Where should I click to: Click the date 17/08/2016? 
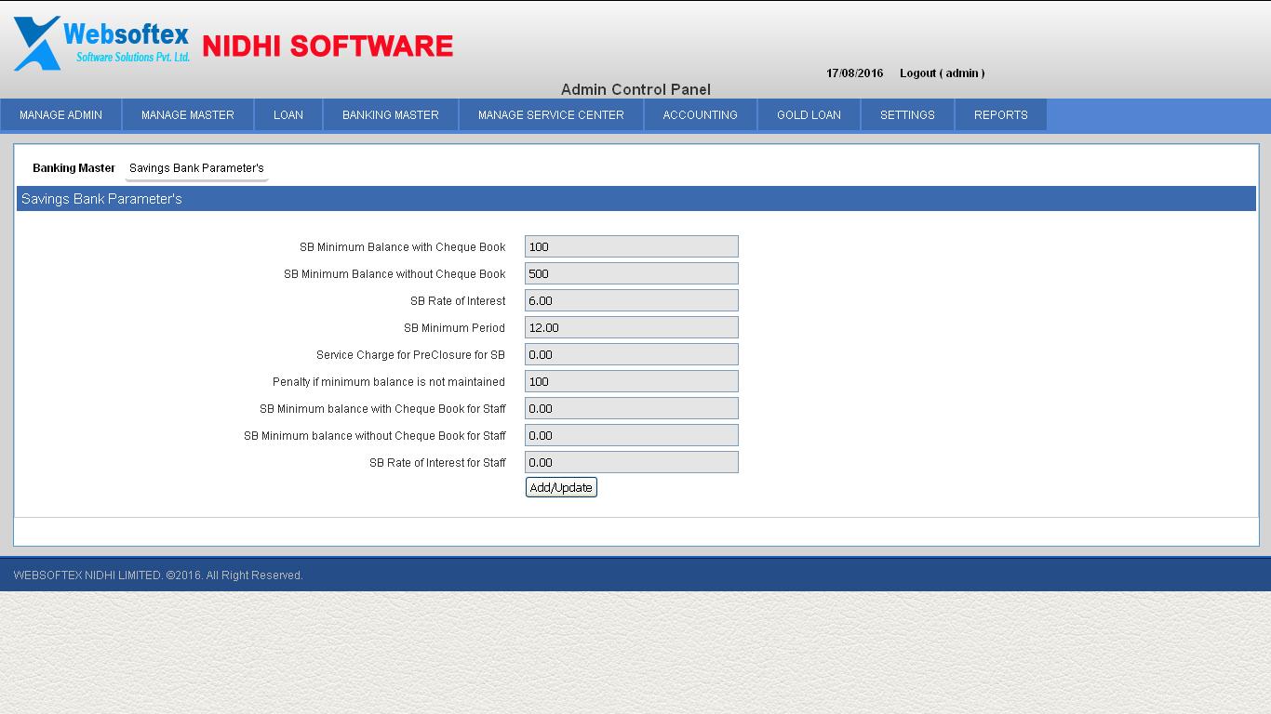855,73
